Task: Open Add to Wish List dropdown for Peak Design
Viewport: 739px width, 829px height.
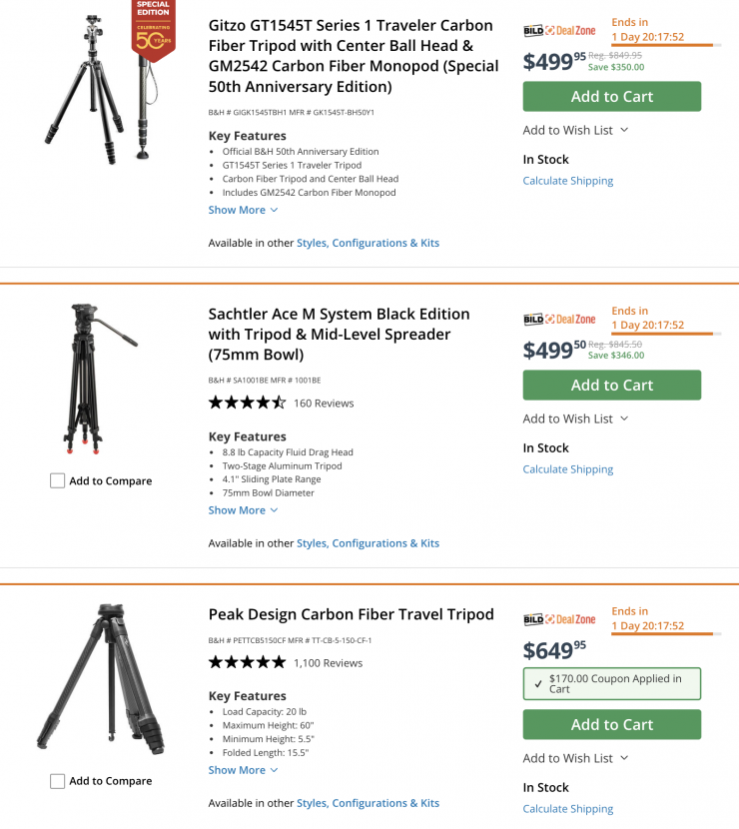Action: 575,758
